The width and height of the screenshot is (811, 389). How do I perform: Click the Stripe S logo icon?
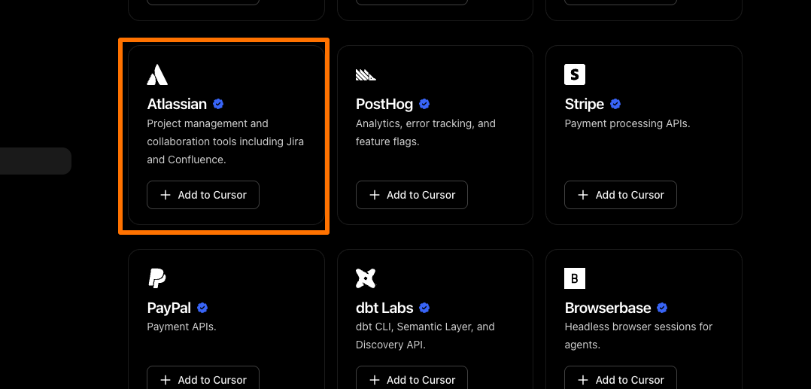pyautogui.click(x=575, y=74)
